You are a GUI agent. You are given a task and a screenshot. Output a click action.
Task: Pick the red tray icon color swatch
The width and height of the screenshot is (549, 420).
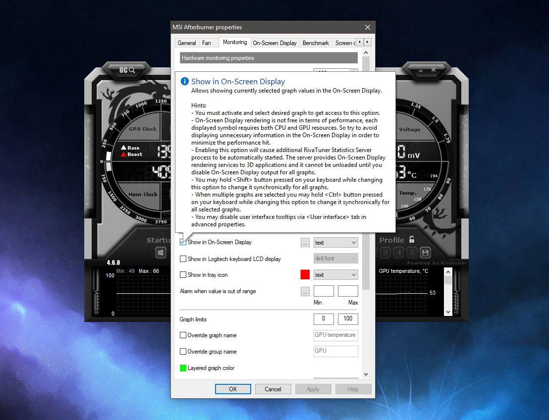305,275
